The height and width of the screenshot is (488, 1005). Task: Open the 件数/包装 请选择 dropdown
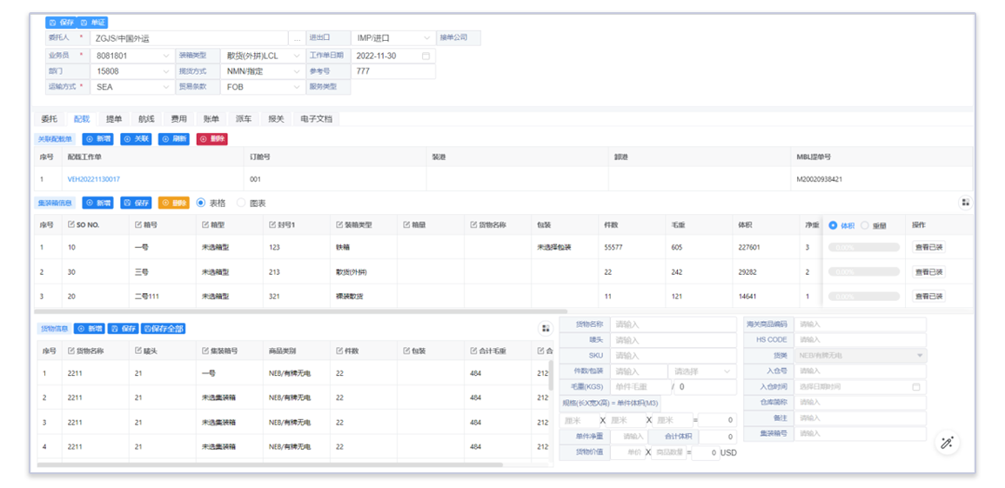click(702, 371)
